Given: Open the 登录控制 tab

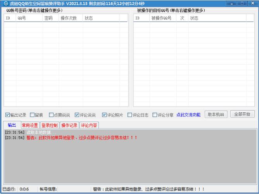Looking at the screenshot, I should tap(50, 125).
